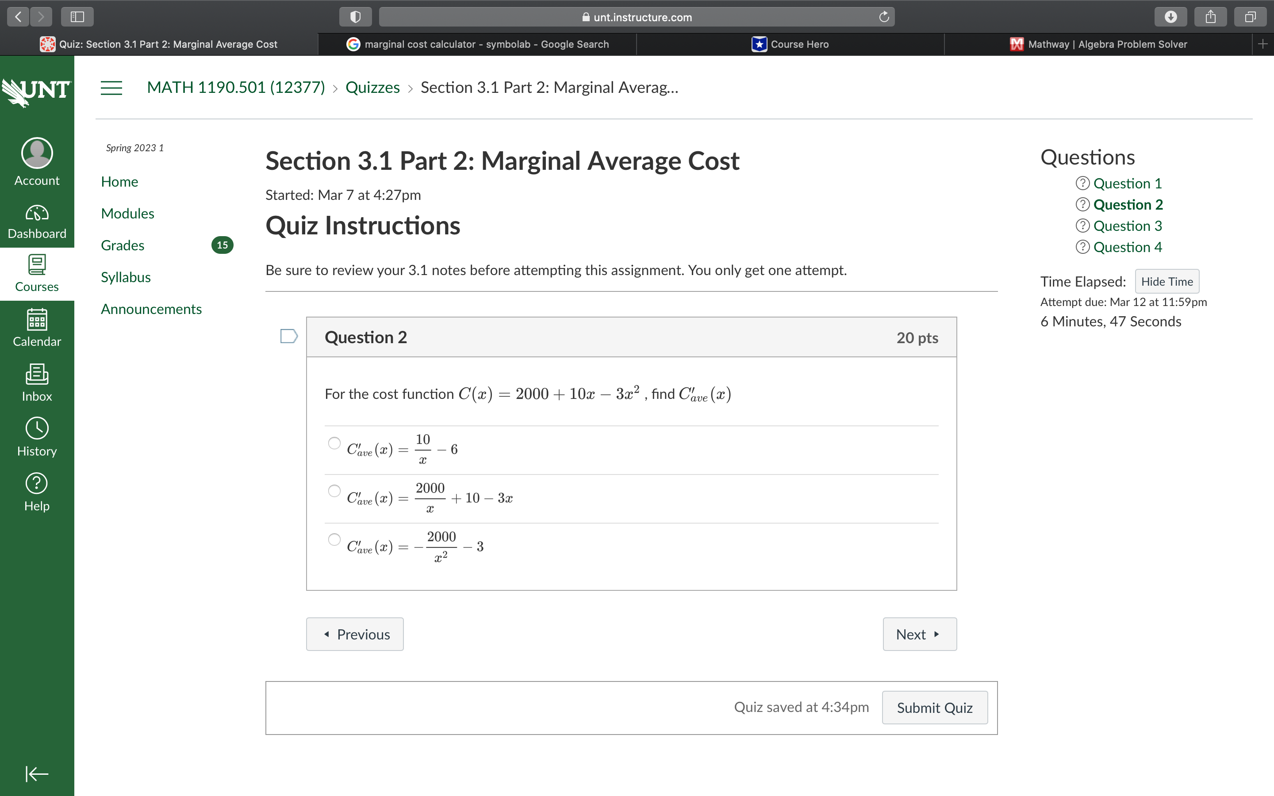Select the answer 2000/x + 10 - 3x
This screenshot has height=796, width=1274.
pyautogui.click(x=334, y=491)
